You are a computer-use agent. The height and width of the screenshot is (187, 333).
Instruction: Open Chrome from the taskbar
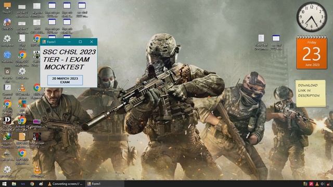pyautogui.click(x=32, y=184)
